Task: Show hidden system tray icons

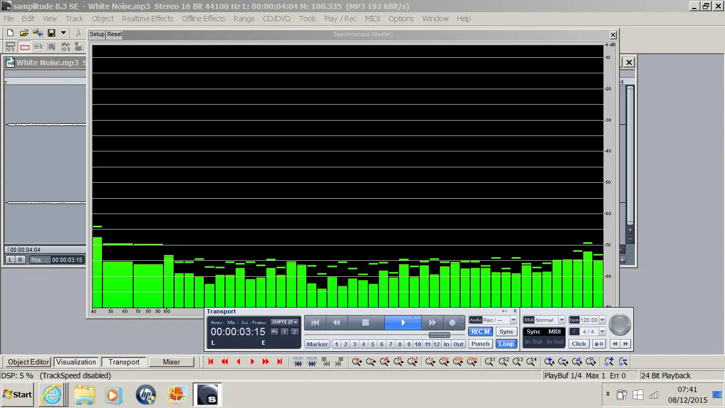Action: tap(608, 394)
